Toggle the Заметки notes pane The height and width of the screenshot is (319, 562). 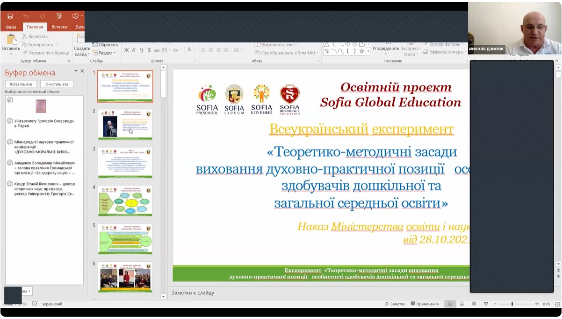point(394,304)
